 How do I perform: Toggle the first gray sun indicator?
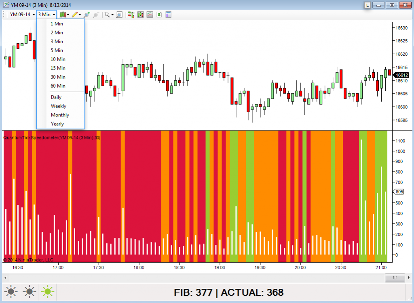click(11, 292)
